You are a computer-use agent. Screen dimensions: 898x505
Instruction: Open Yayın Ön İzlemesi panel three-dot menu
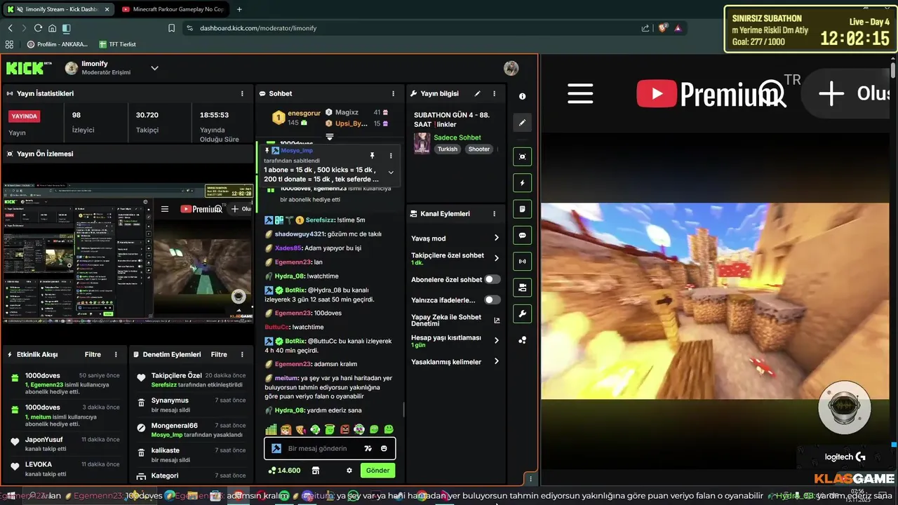(242, 154)
